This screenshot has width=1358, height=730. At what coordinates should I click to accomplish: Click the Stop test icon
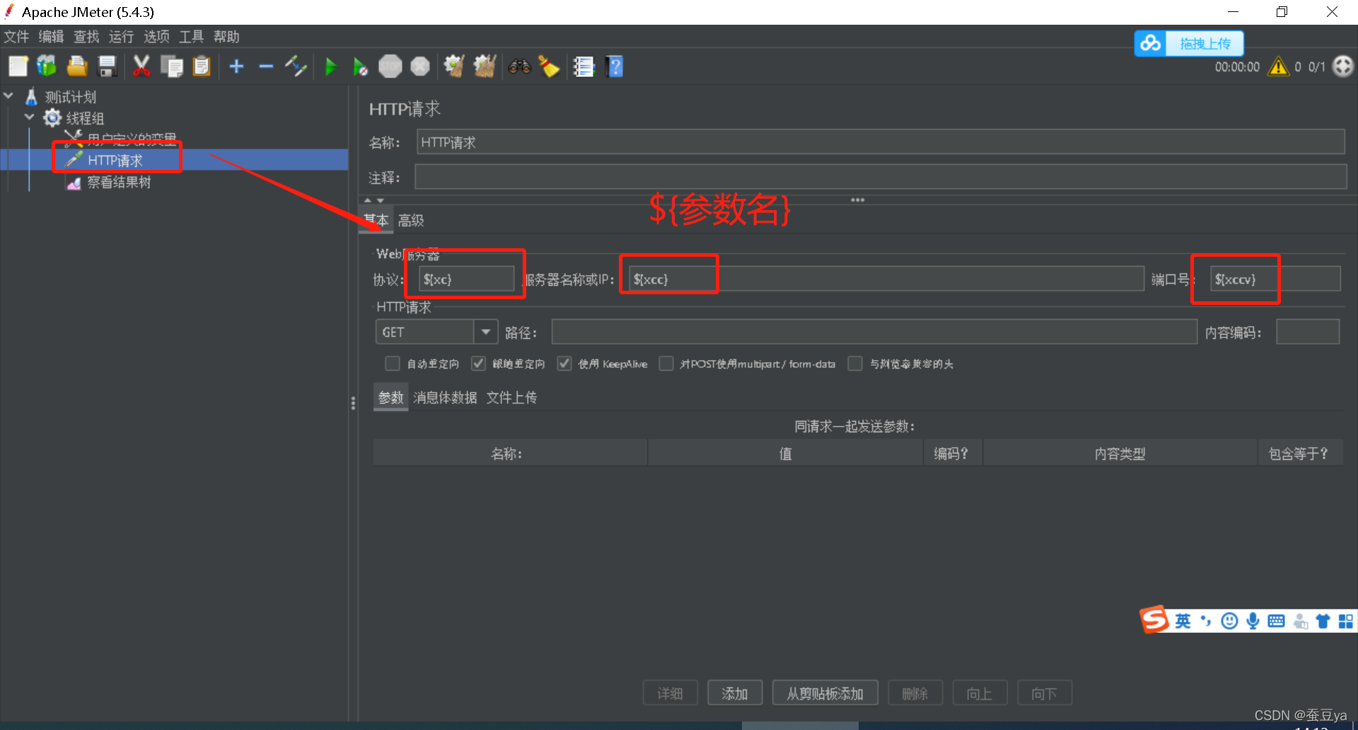[x=390, y=66]
